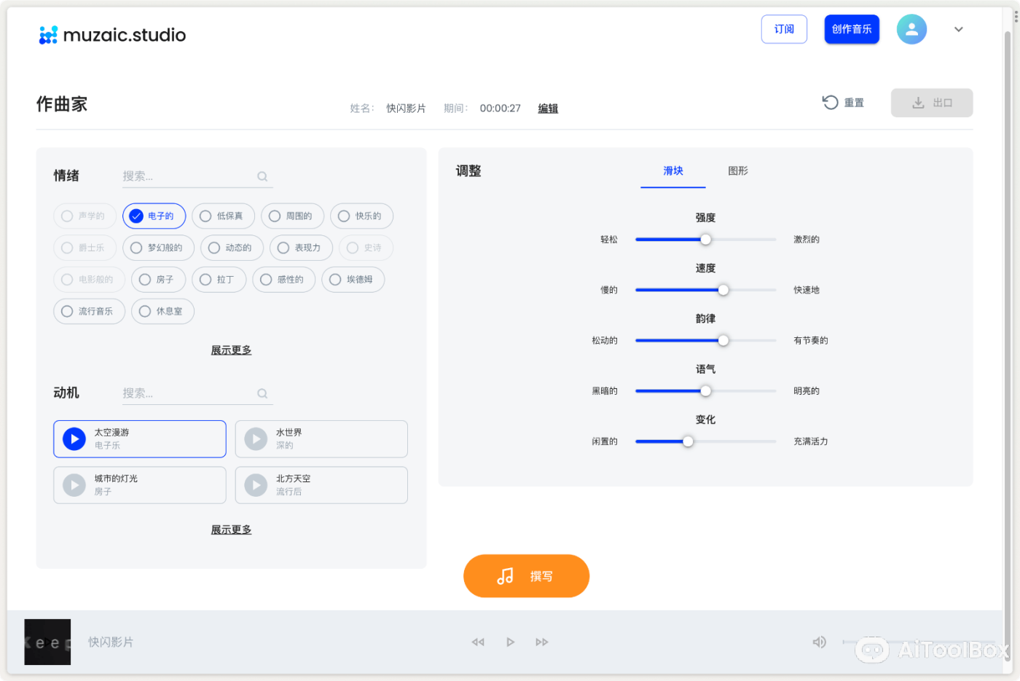
Task: Deselect the 电子的 mood tag
Action: (x=154, y=216)
